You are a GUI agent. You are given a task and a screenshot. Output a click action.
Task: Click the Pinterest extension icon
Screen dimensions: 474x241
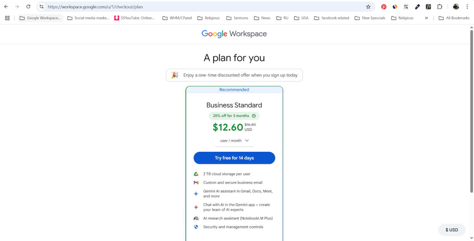384,6
